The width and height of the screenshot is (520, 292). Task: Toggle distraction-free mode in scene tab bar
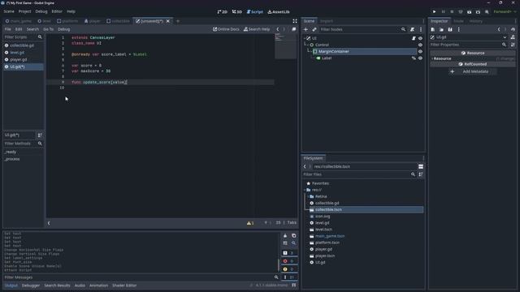tap(295, 21)
